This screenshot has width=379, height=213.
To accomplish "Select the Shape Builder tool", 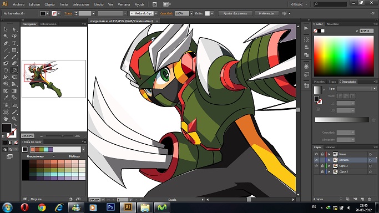I will tap(6, 84).
